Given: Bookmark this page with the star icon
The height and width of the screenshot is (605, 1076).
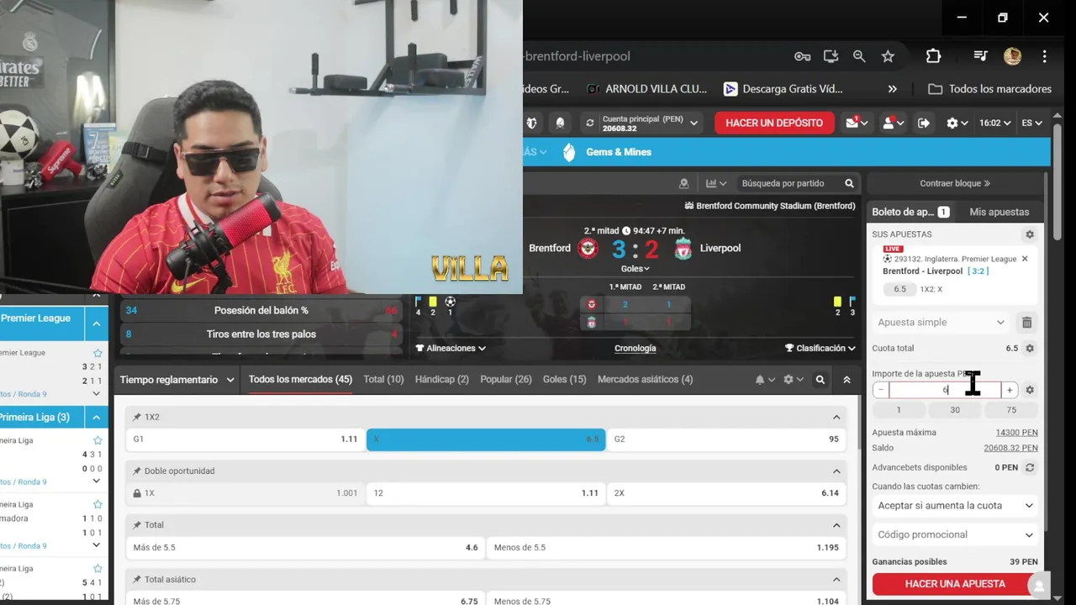Looking at the screenshot, I should click(x=888, y=56).
